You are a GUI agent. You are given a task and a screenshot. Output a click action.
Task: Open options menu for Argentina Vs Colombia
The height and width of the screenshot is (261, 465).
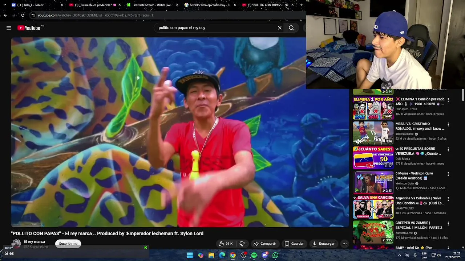coord(448,199)
